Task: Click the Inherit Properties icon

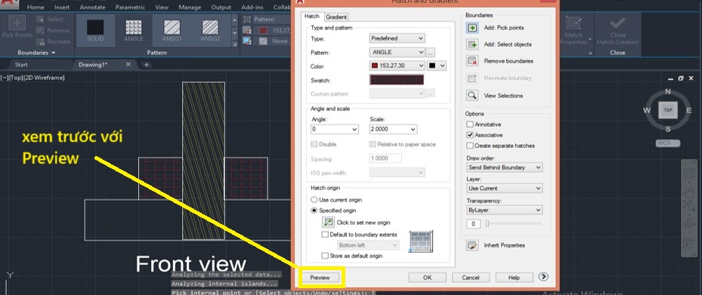Action: [x=472, y=245]
